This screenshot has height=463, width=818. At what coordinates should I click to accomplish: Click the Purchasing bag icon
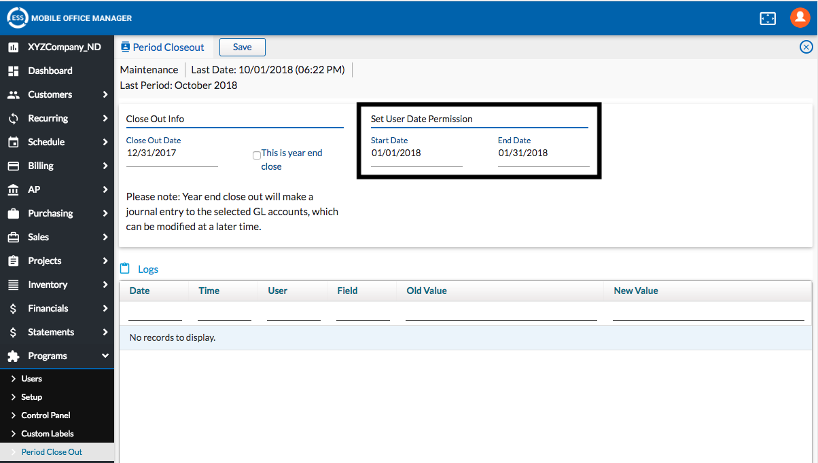tap(13, 213)
